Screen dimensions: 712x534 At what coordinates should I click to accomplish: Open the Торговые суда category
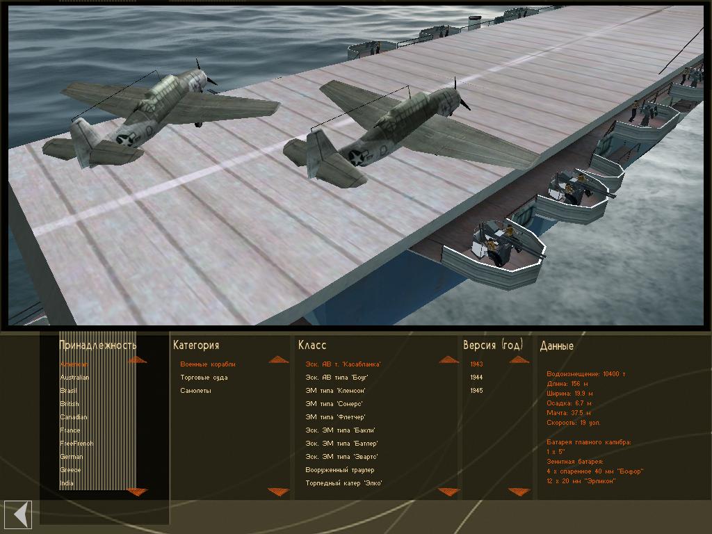tap(204, 378)
